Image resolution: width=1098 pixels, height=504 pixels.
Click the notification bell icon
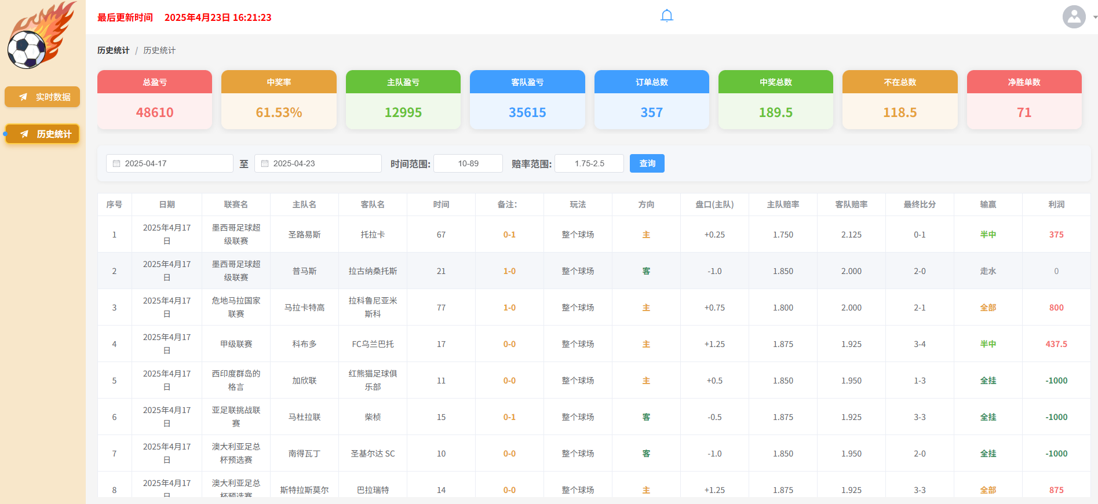point(667,16)
